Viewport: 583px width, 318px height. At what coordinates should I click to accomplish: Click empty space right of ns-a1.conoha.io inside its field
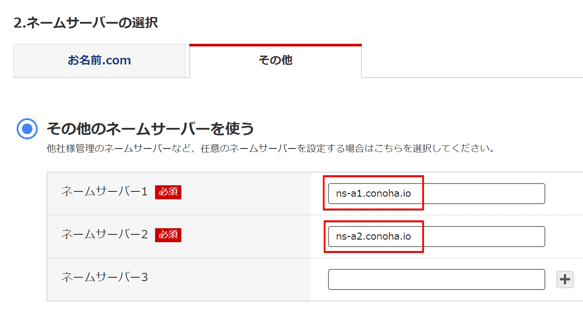pyautogui.click(x=482, y=194)
